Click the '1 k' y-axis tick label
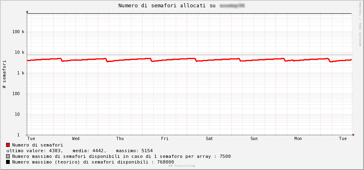Viewport: 364px width, 170px height. point(21,73)
